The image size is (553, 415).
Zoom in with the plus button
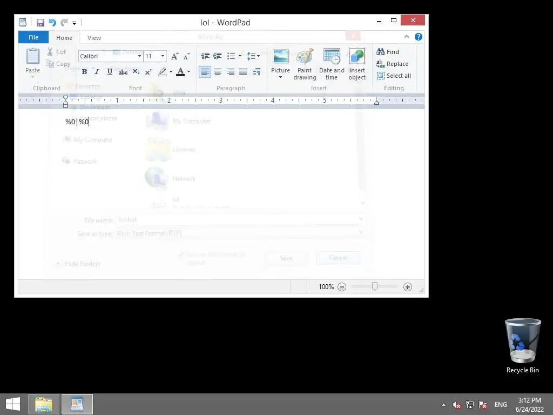[408, 287]
